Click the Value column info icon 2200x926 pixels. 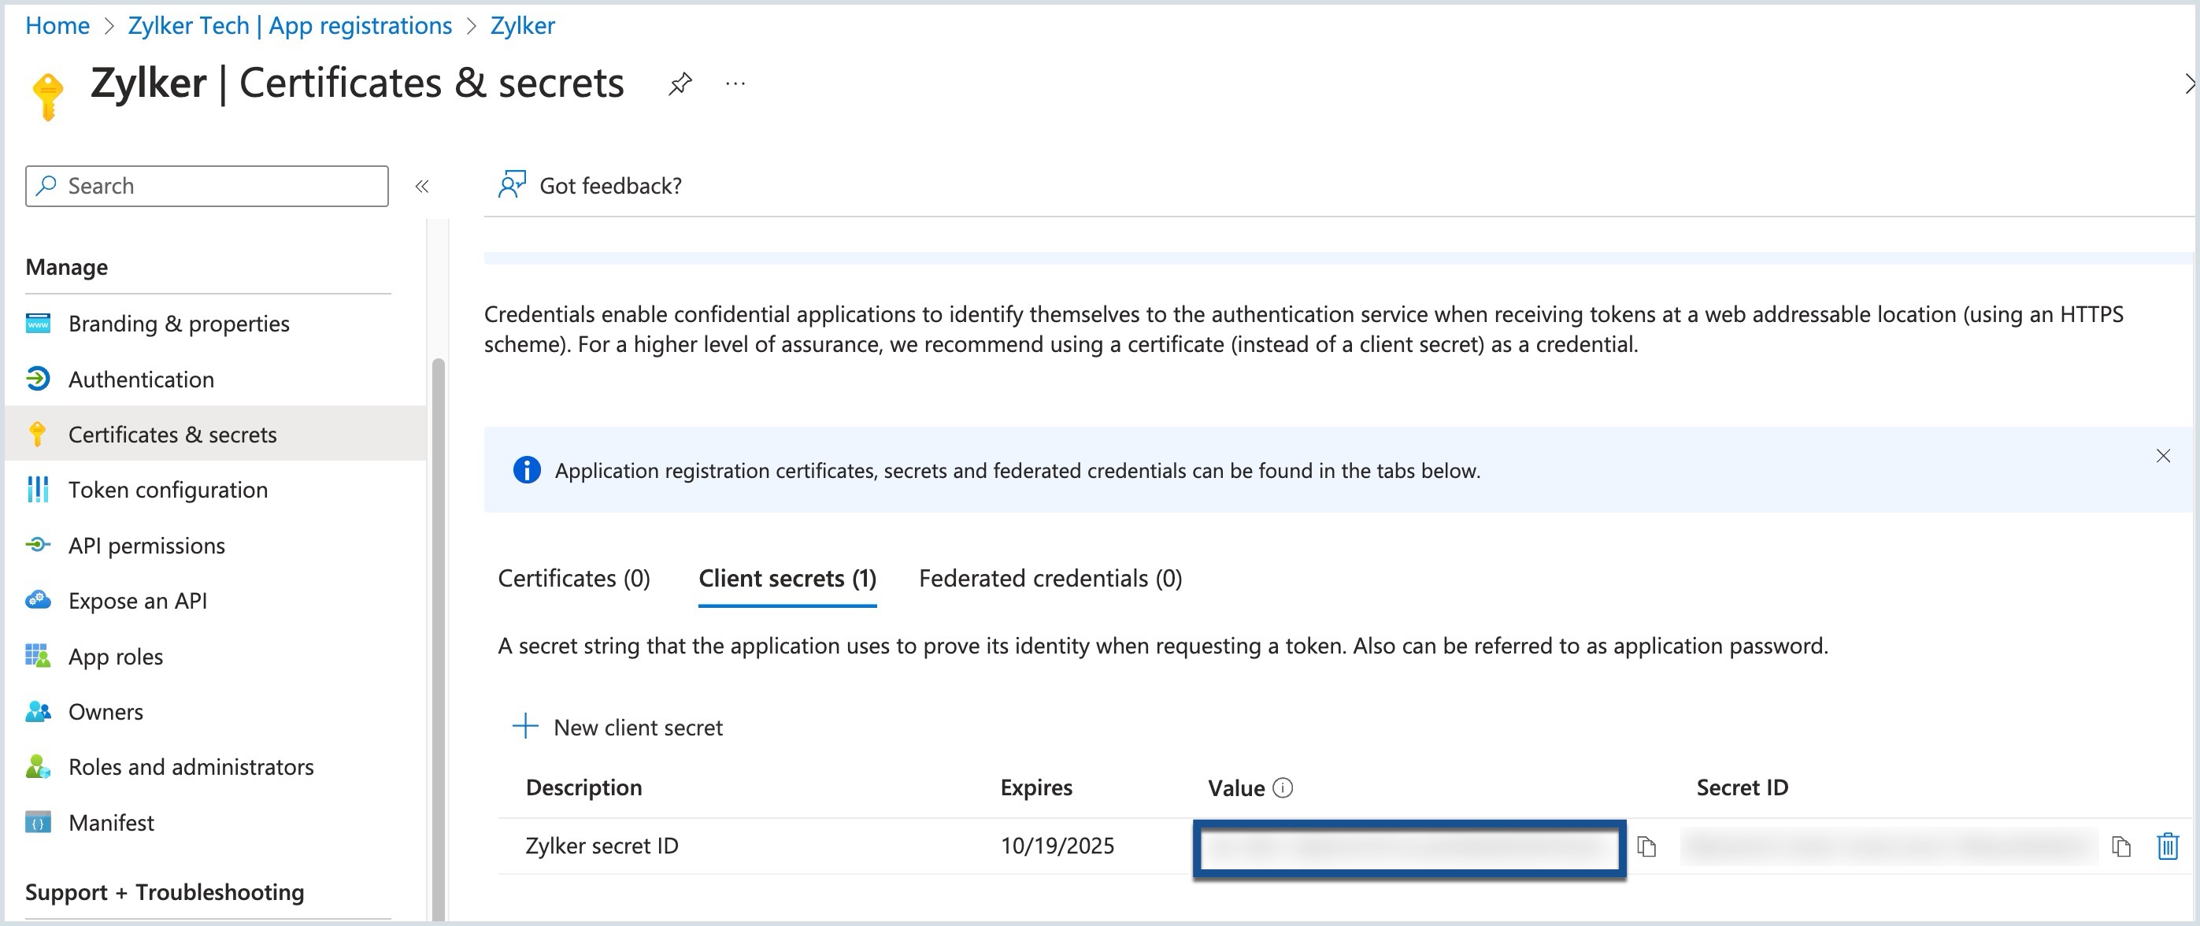pyautogui.click(x=1282, y=787)
